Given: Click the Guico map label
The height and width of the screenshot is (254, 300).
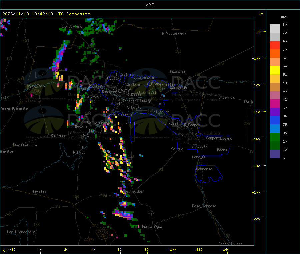Looking at the screenshot, I should pyautogui.click(x=204, y=94).
